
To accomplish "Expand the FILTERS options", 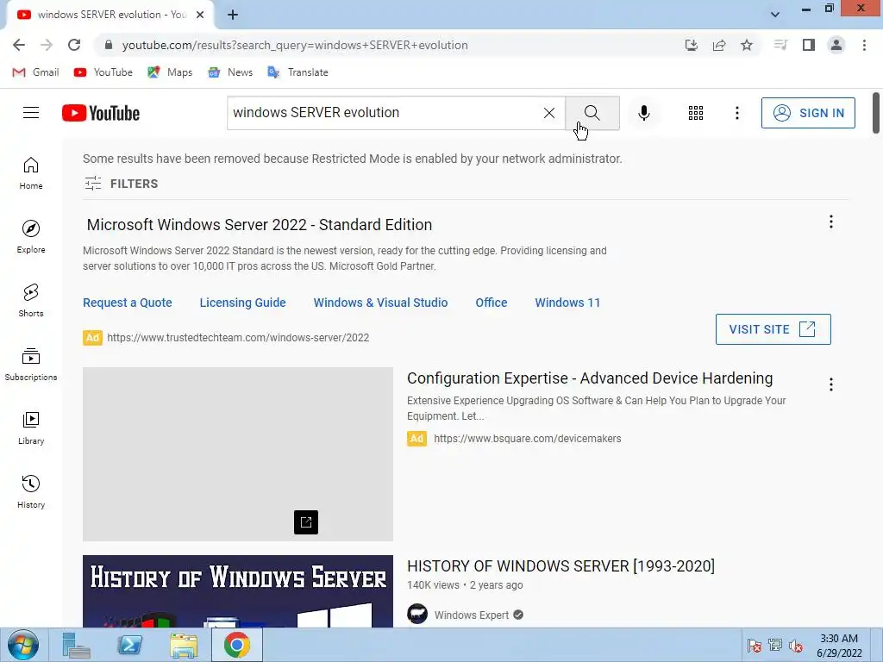I will pos(121,184).
